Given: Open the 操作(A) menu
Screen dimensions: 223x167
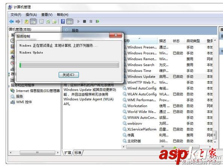Looking at the screenshot, I should 31,15.
